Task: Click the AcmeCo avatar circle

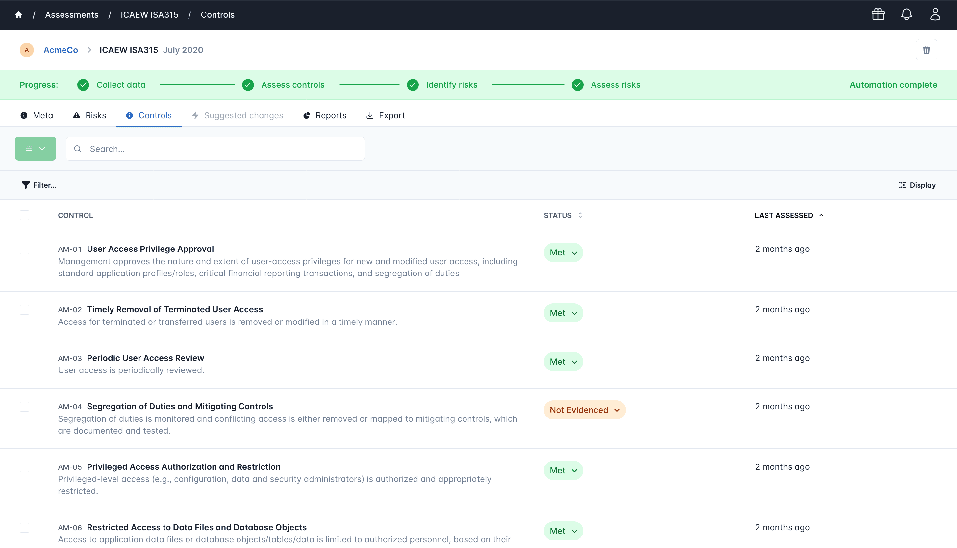Action: (x=27, y=50)
